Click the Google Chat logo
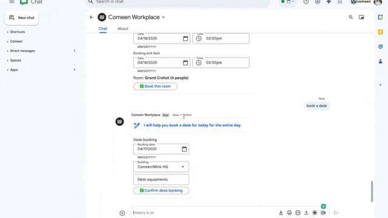 24,2
